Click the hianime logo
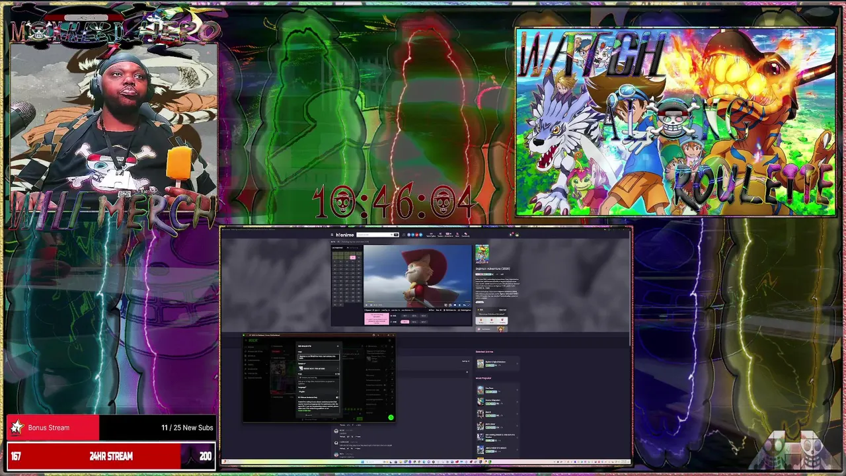This screenshot has height=476, width=846. click(x=345, y=235)
